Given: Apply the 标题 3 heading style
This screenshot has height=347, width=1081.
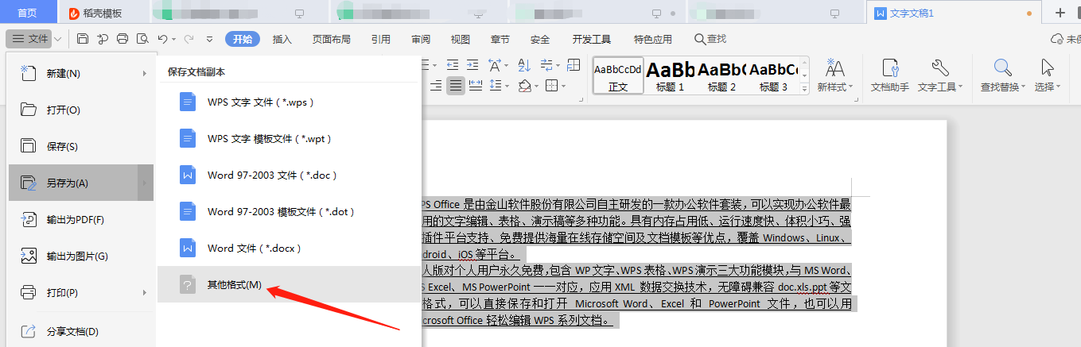Looking at the screenshot, I should point(773,76).
